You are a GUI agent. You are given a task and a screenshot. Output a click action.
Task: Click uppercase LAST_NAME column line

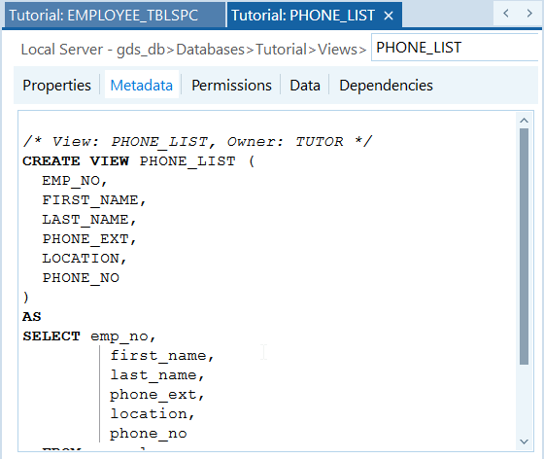click(88, 220)
